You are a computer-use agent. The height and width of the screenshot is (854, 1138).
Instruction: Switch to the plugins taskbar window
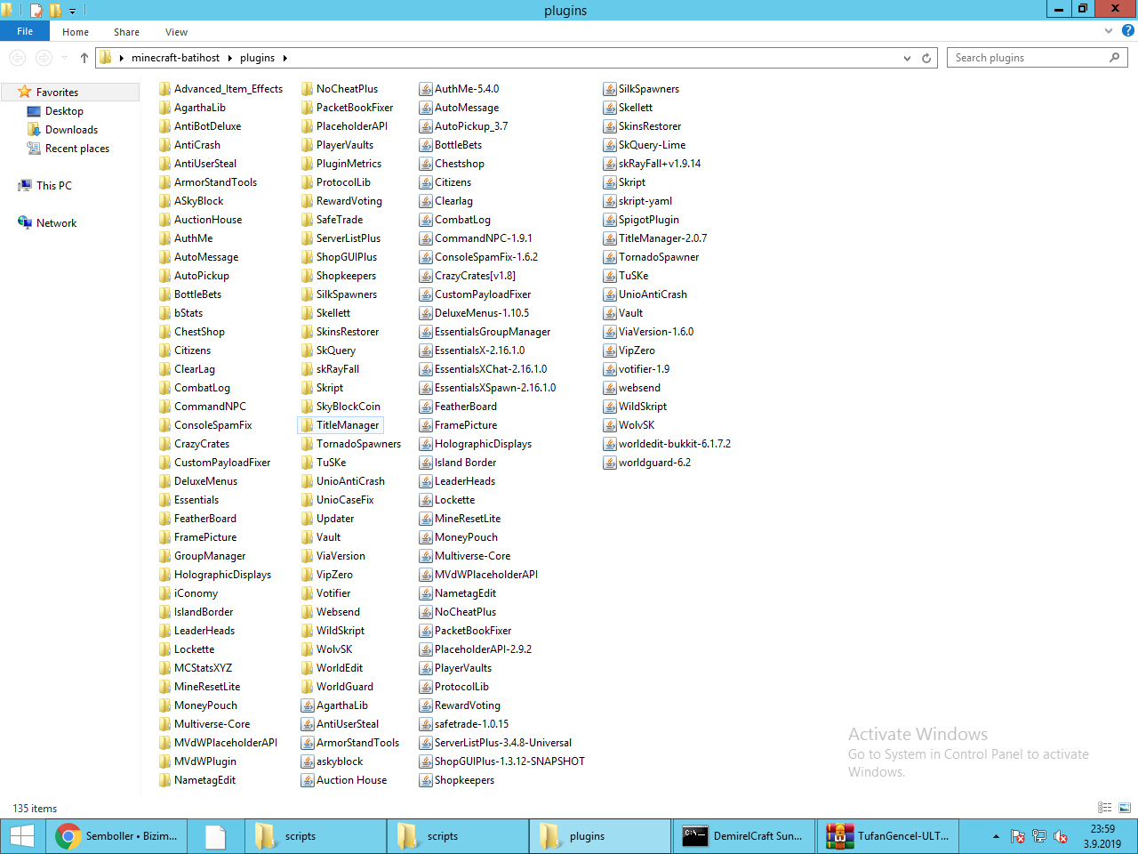[600, 836]
